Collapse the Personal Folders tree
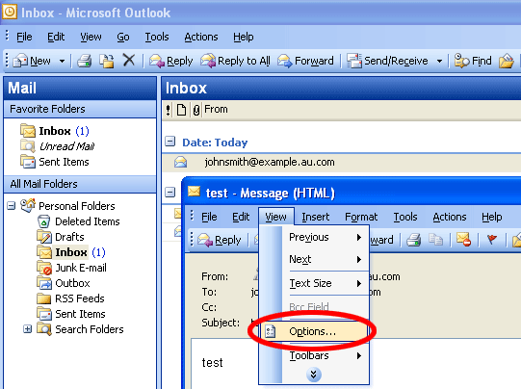 12,206
